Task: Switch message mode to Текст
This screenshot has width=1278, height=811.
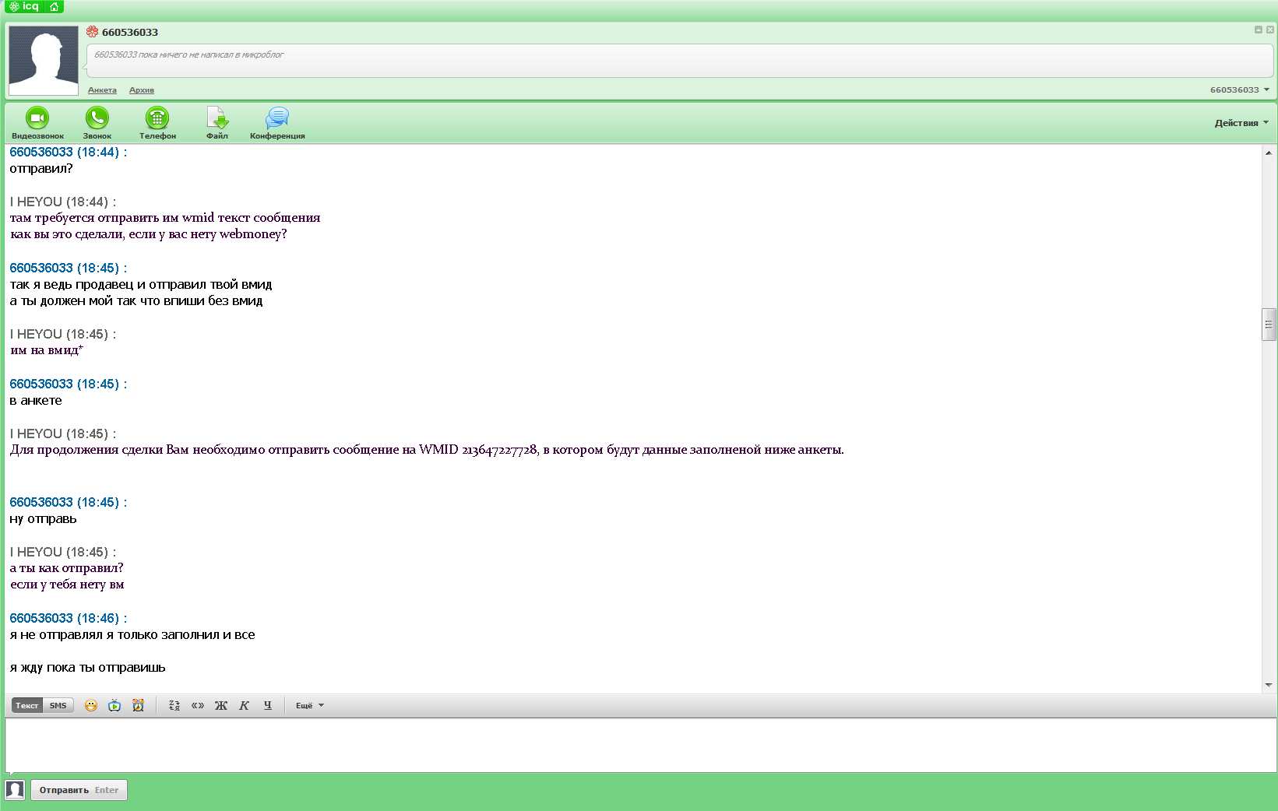Action: (x=27, y=705)
